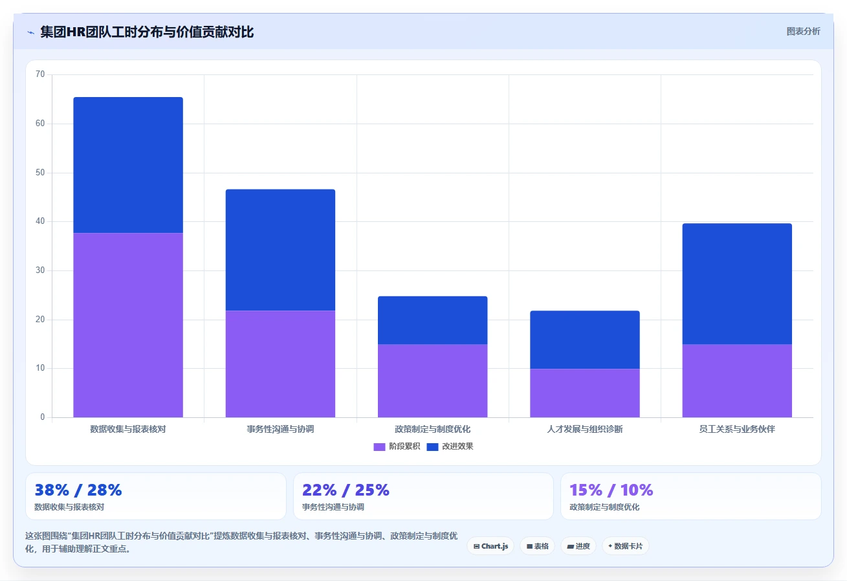The height and width of the screenshot is (581, 847).
Task: Click the blue segment of the 事务性沟通与协调 bar
Action: (280, 250)
